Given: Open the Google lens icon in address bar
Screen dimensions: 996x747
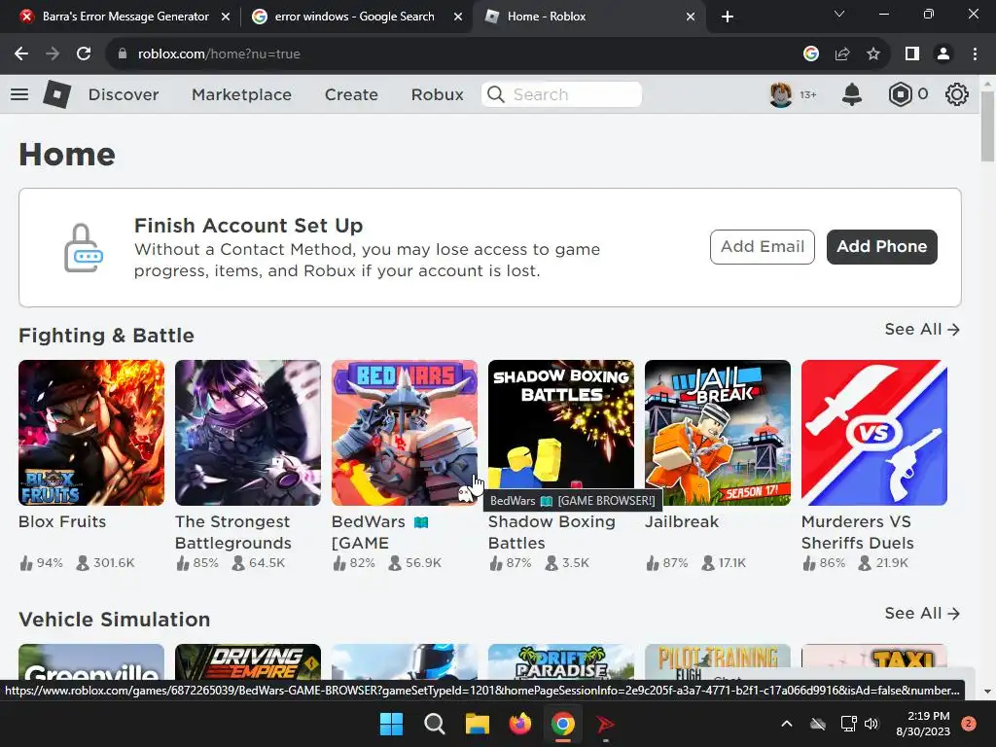Looking at the screenshot, I should (811, 54).
